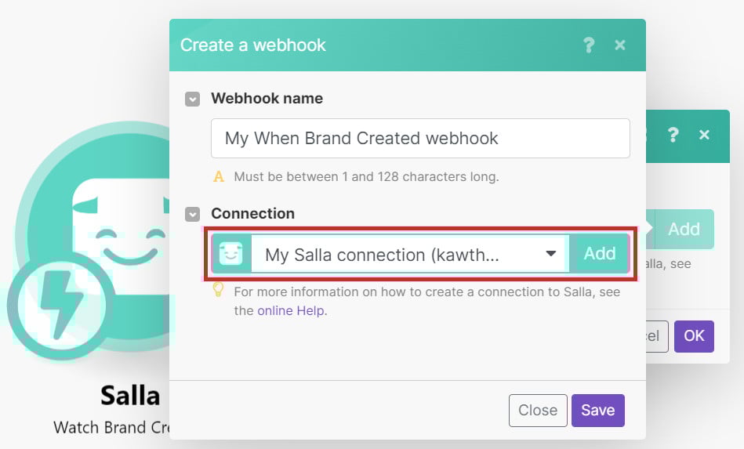Collapse the Webhook name field toggle

pos(192,99)
